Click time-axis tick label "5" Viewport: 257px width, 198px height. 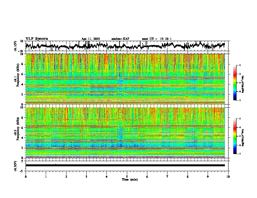click(127, 177)
